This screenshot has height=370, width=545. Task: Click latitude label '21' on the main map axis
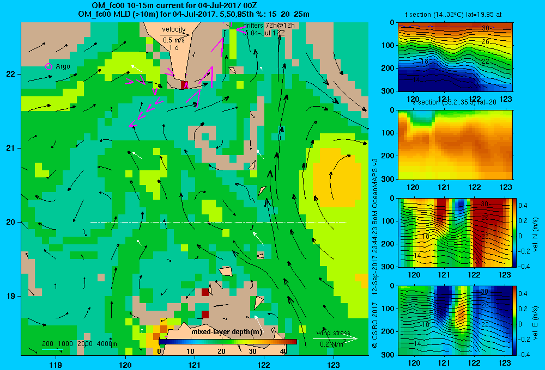point(10,148)
